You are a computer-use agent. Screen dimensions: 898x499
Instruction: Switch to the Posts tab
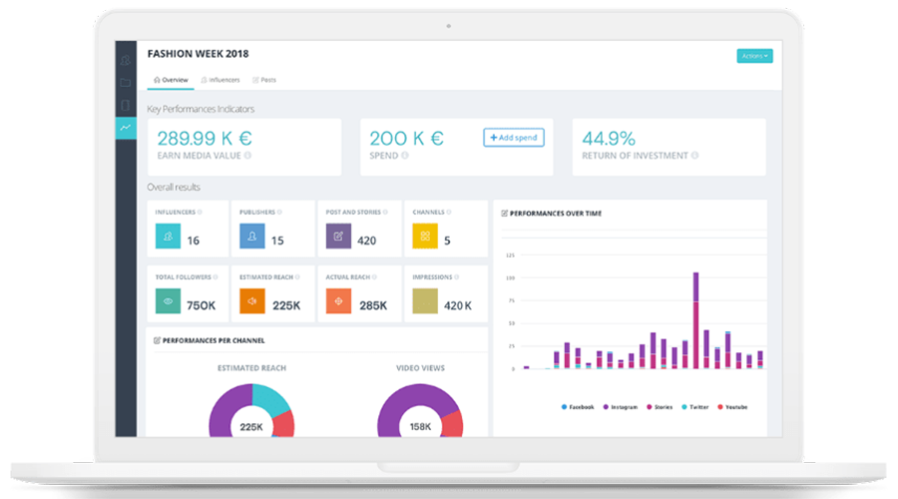tap(265, 79)
